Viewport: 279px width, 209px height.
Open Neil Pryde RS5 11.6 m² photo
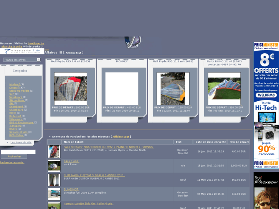click(173, 89)
